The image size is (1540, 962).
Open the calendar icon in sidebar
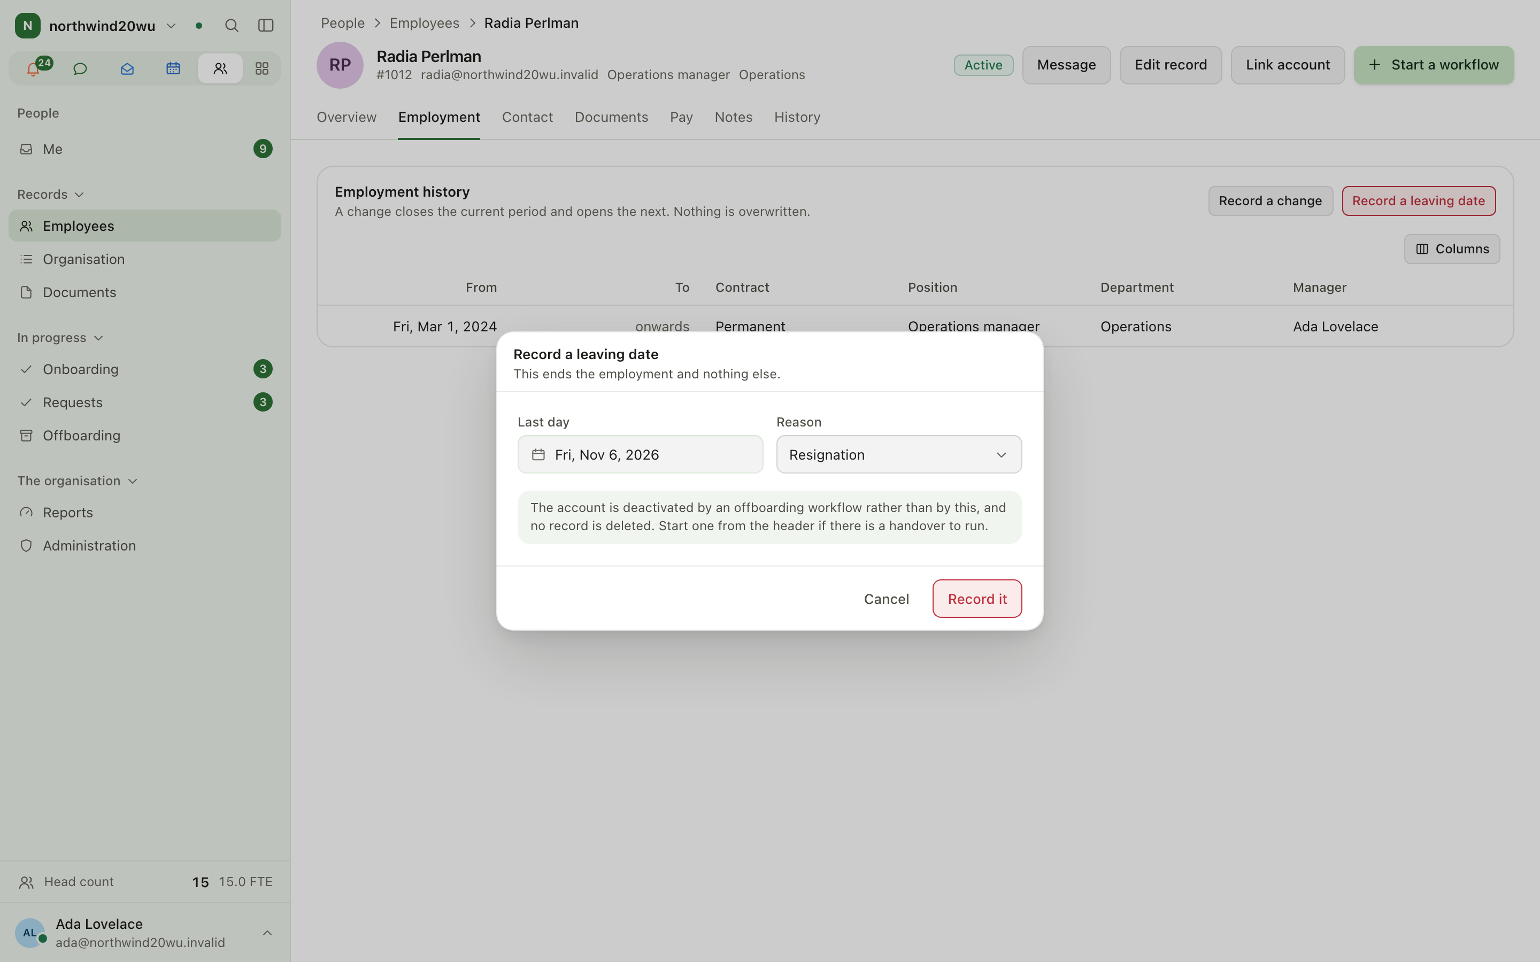[x=173, y=68]
